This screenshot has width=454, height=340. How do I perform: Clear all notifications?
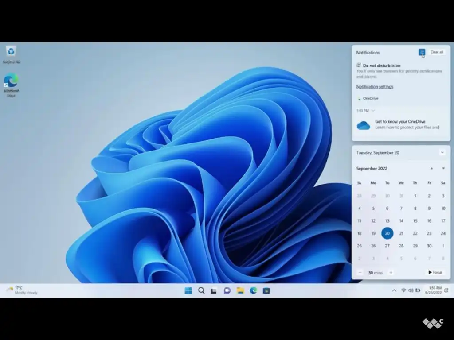tap(437, 52)
